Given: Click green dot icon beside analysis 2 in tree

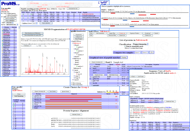Looking at the screenshot, I should [77, 51].
